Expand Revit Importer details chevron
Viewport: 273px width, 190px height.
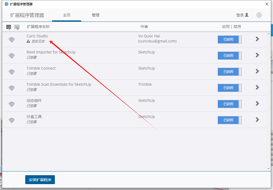(x=257, y=55)
